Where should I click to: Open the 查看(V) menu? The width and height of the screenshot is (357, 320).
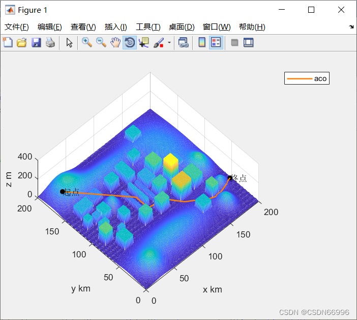(x=83, y=27)
